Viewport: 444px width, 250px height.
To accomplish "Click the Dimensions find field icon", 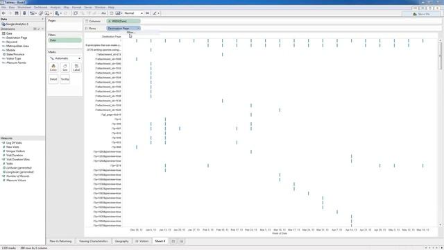I will (39, 29).
